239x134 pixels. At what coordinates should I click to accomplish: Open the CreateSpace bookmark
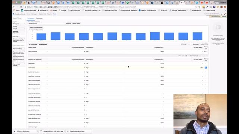click(209, 10)
